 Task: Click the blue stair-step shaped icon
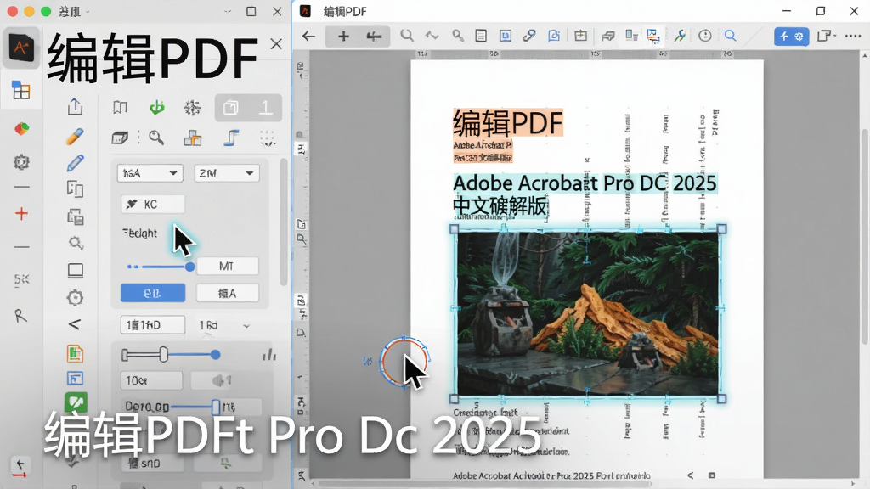click(x=231, y=138)
